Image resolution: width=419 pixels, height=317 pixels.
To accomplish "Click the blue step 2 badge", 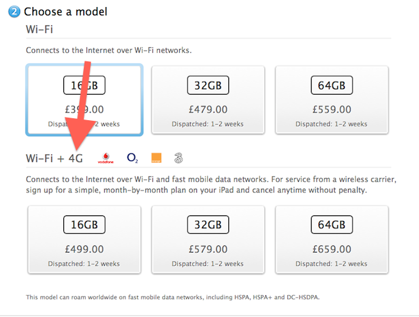I will tap(14, 12).
